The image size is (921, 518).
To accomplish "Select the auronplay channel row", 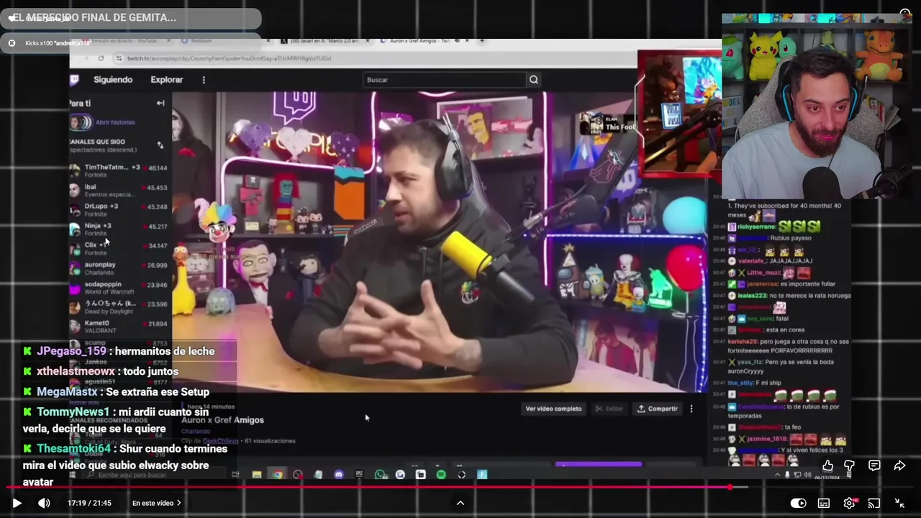I will [x=119, y=268].
